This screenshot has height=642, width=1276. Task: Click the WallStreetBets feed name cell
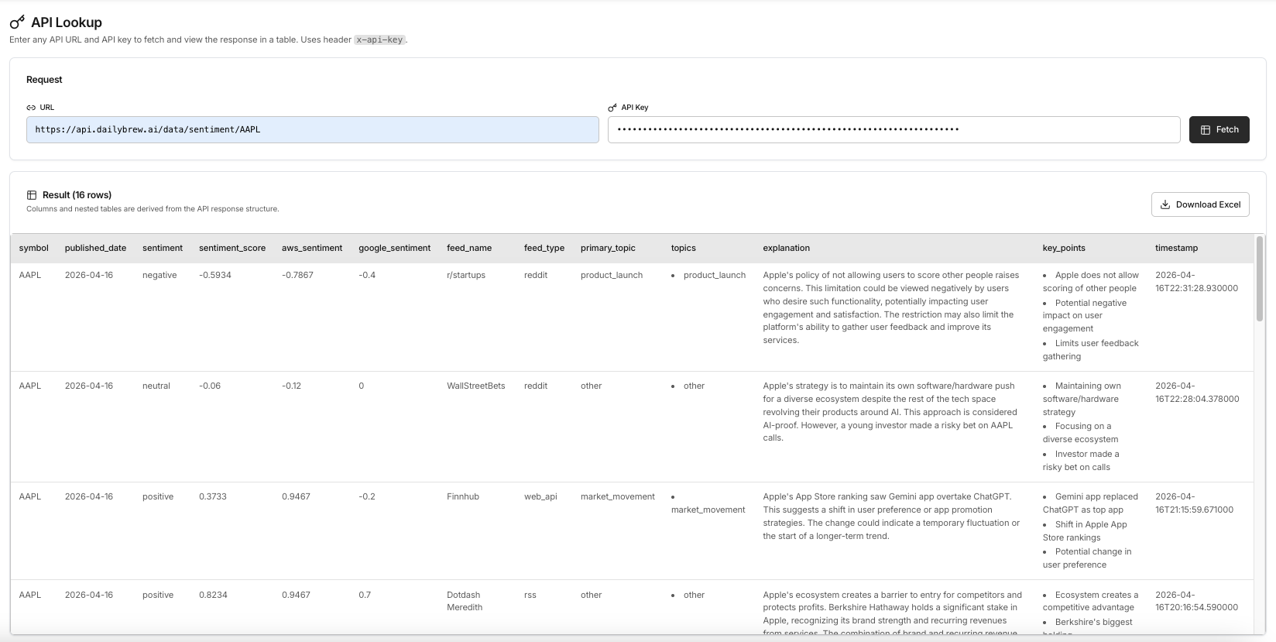(x=476, y=386)
